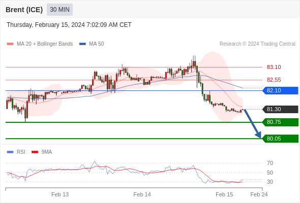
Task: Click the Brent (ICE) title
Action: (x=24, y=10)
